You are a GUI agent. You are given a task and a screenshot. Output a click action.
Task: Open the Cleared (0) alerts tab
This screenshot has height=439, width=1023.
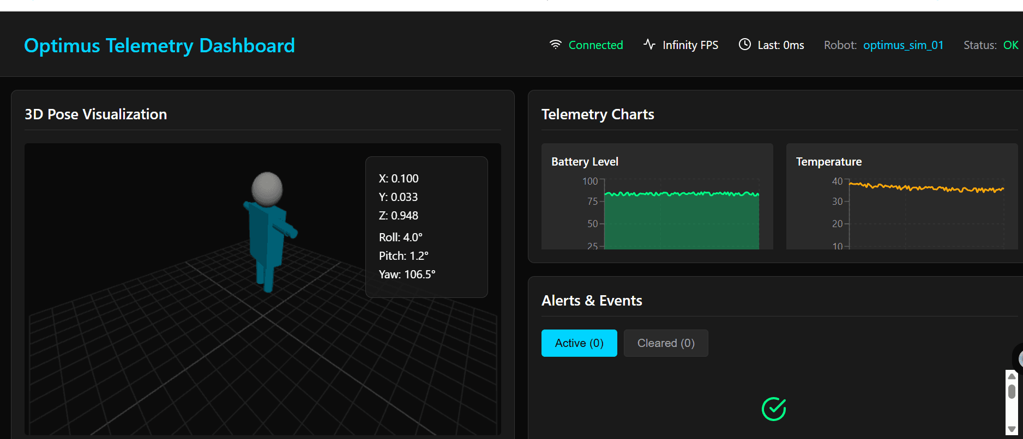coord(666,343)
